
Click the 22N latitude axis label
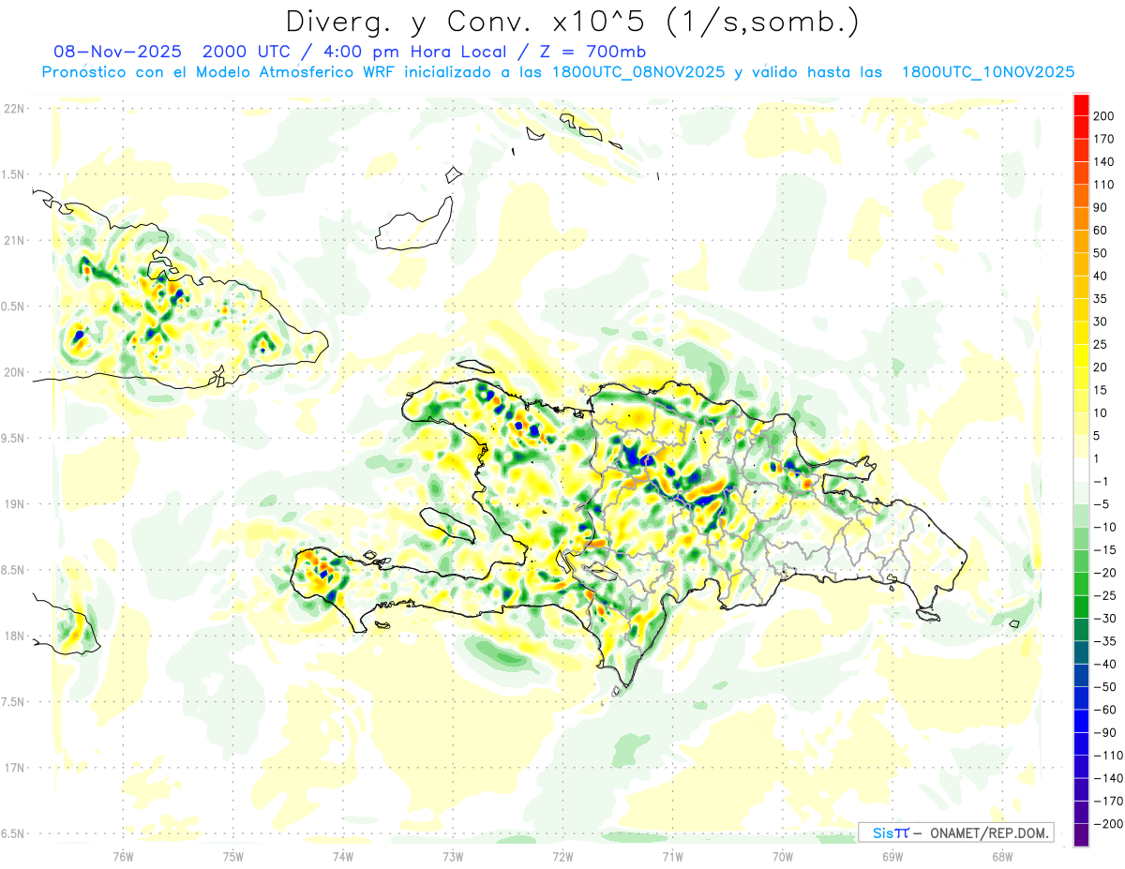point(14,109)
